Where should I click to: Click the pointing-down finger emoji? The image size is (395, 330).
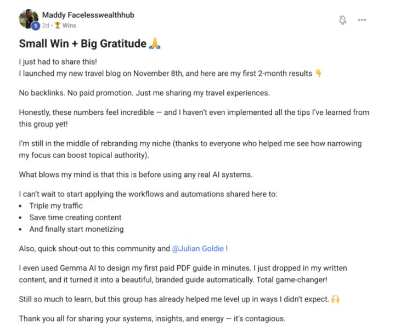(318, 74)
